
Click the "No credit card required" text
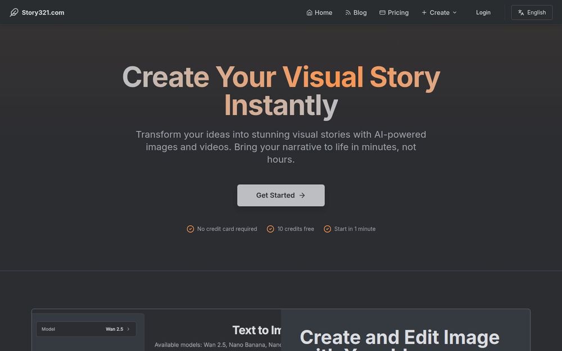tap(227, 229)
